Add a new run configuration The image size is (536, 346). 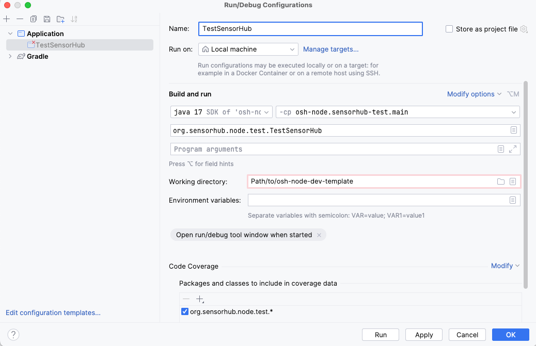pyautogui.click(x=6, y=19)
